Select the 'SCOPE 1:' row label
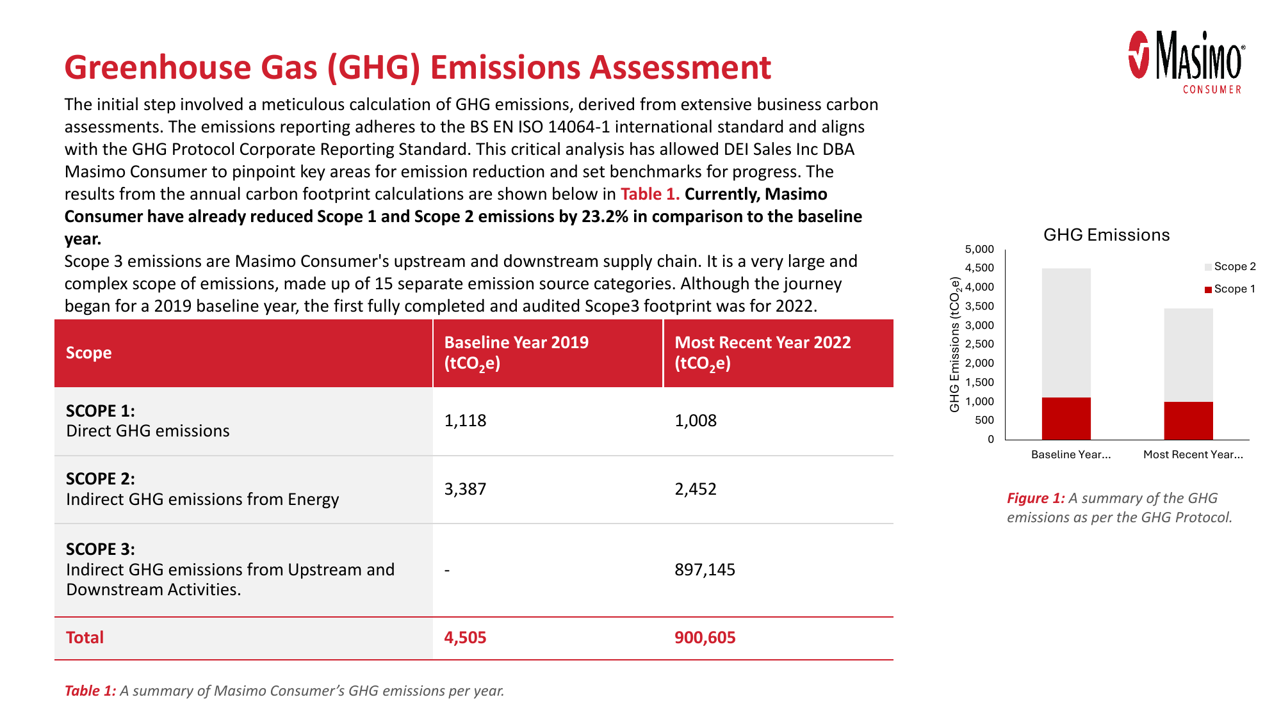The height and width of the screenshot is (720, 1281). point(101,411)
